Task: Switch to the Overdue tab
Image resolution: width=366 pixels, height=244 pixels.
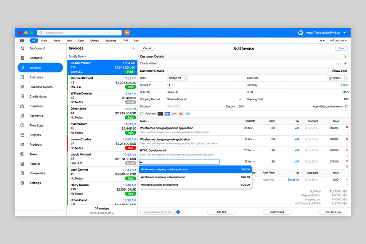Action: pos(95,40)
